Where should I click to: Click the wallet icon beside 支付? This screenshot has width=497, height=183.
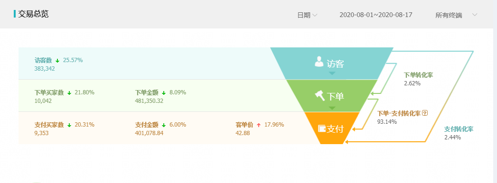tap(322, 128)
